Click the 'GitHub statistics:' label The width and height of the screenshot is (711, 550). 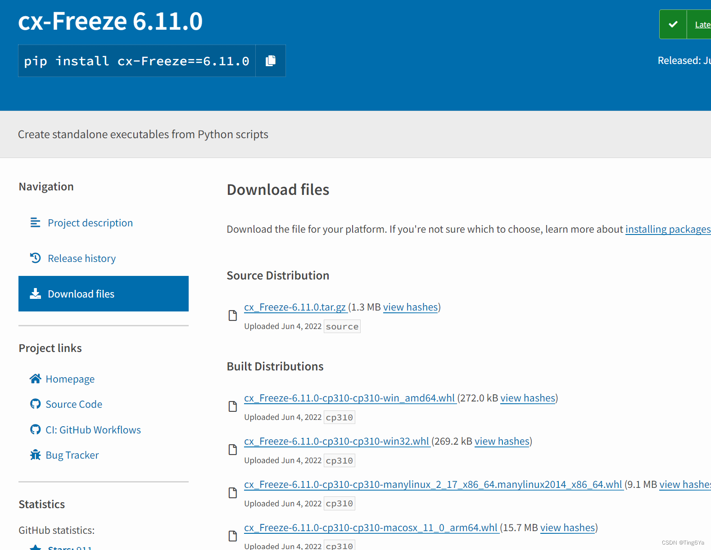57,530
